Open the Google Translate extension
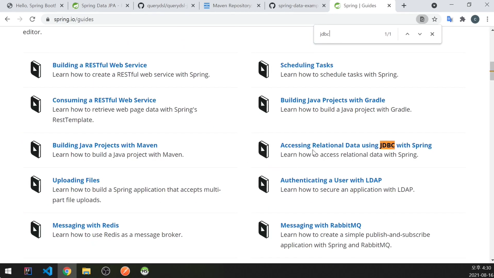This screenshot has width=494, height=278. pyautogui.click(x=450, y=19)
